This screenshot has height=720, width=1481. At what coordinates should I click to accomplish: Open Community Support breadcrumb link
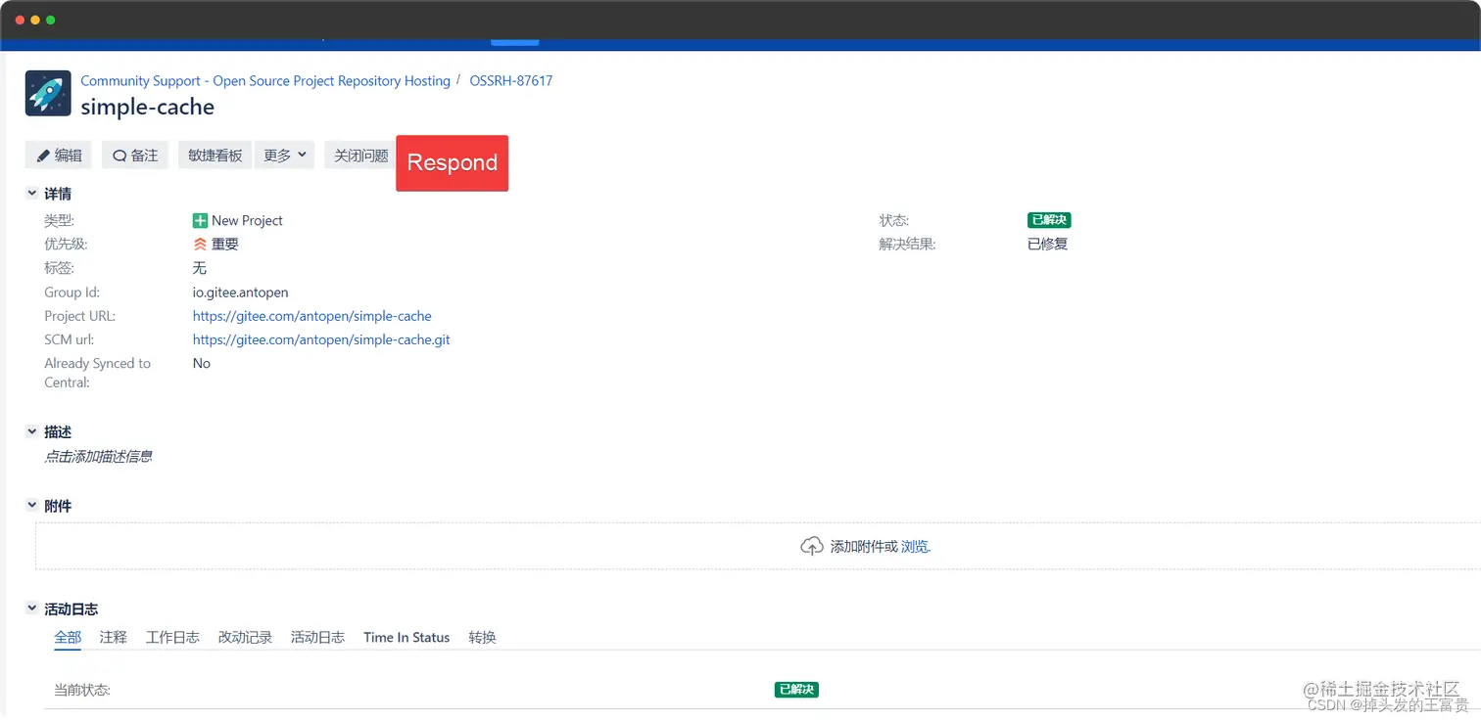tap(265, 81)
